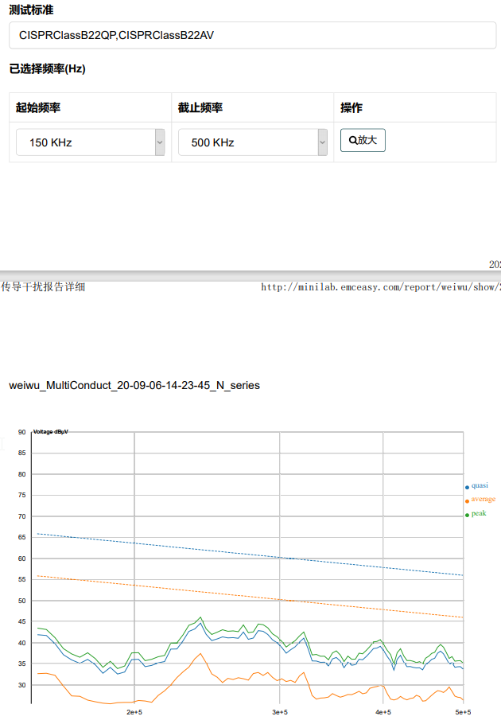The height and width of the screenshot is (724, 501).
Task: Click the blue dashed QP limit line
Action: [239, 554]
